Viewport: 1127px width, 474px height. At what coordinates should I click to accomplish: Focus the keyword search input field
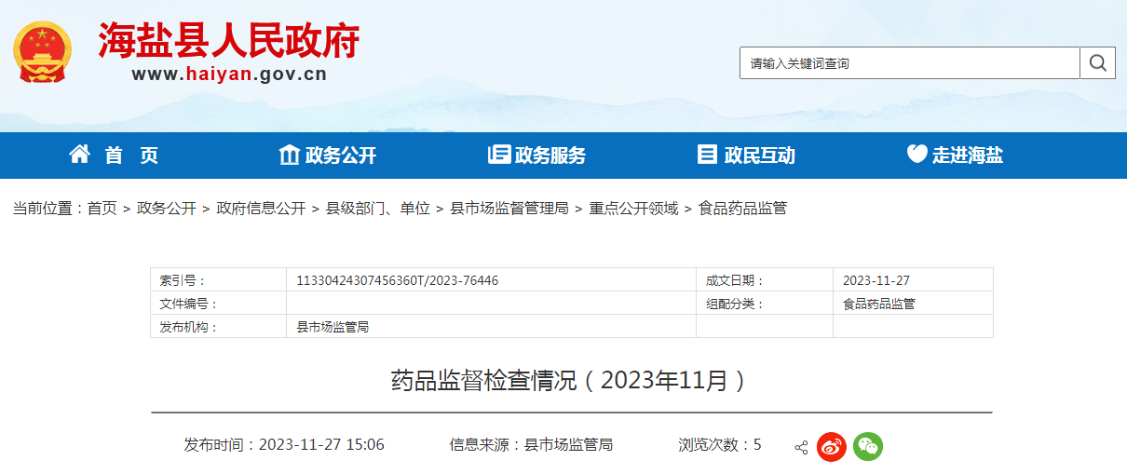coord(910,63)
